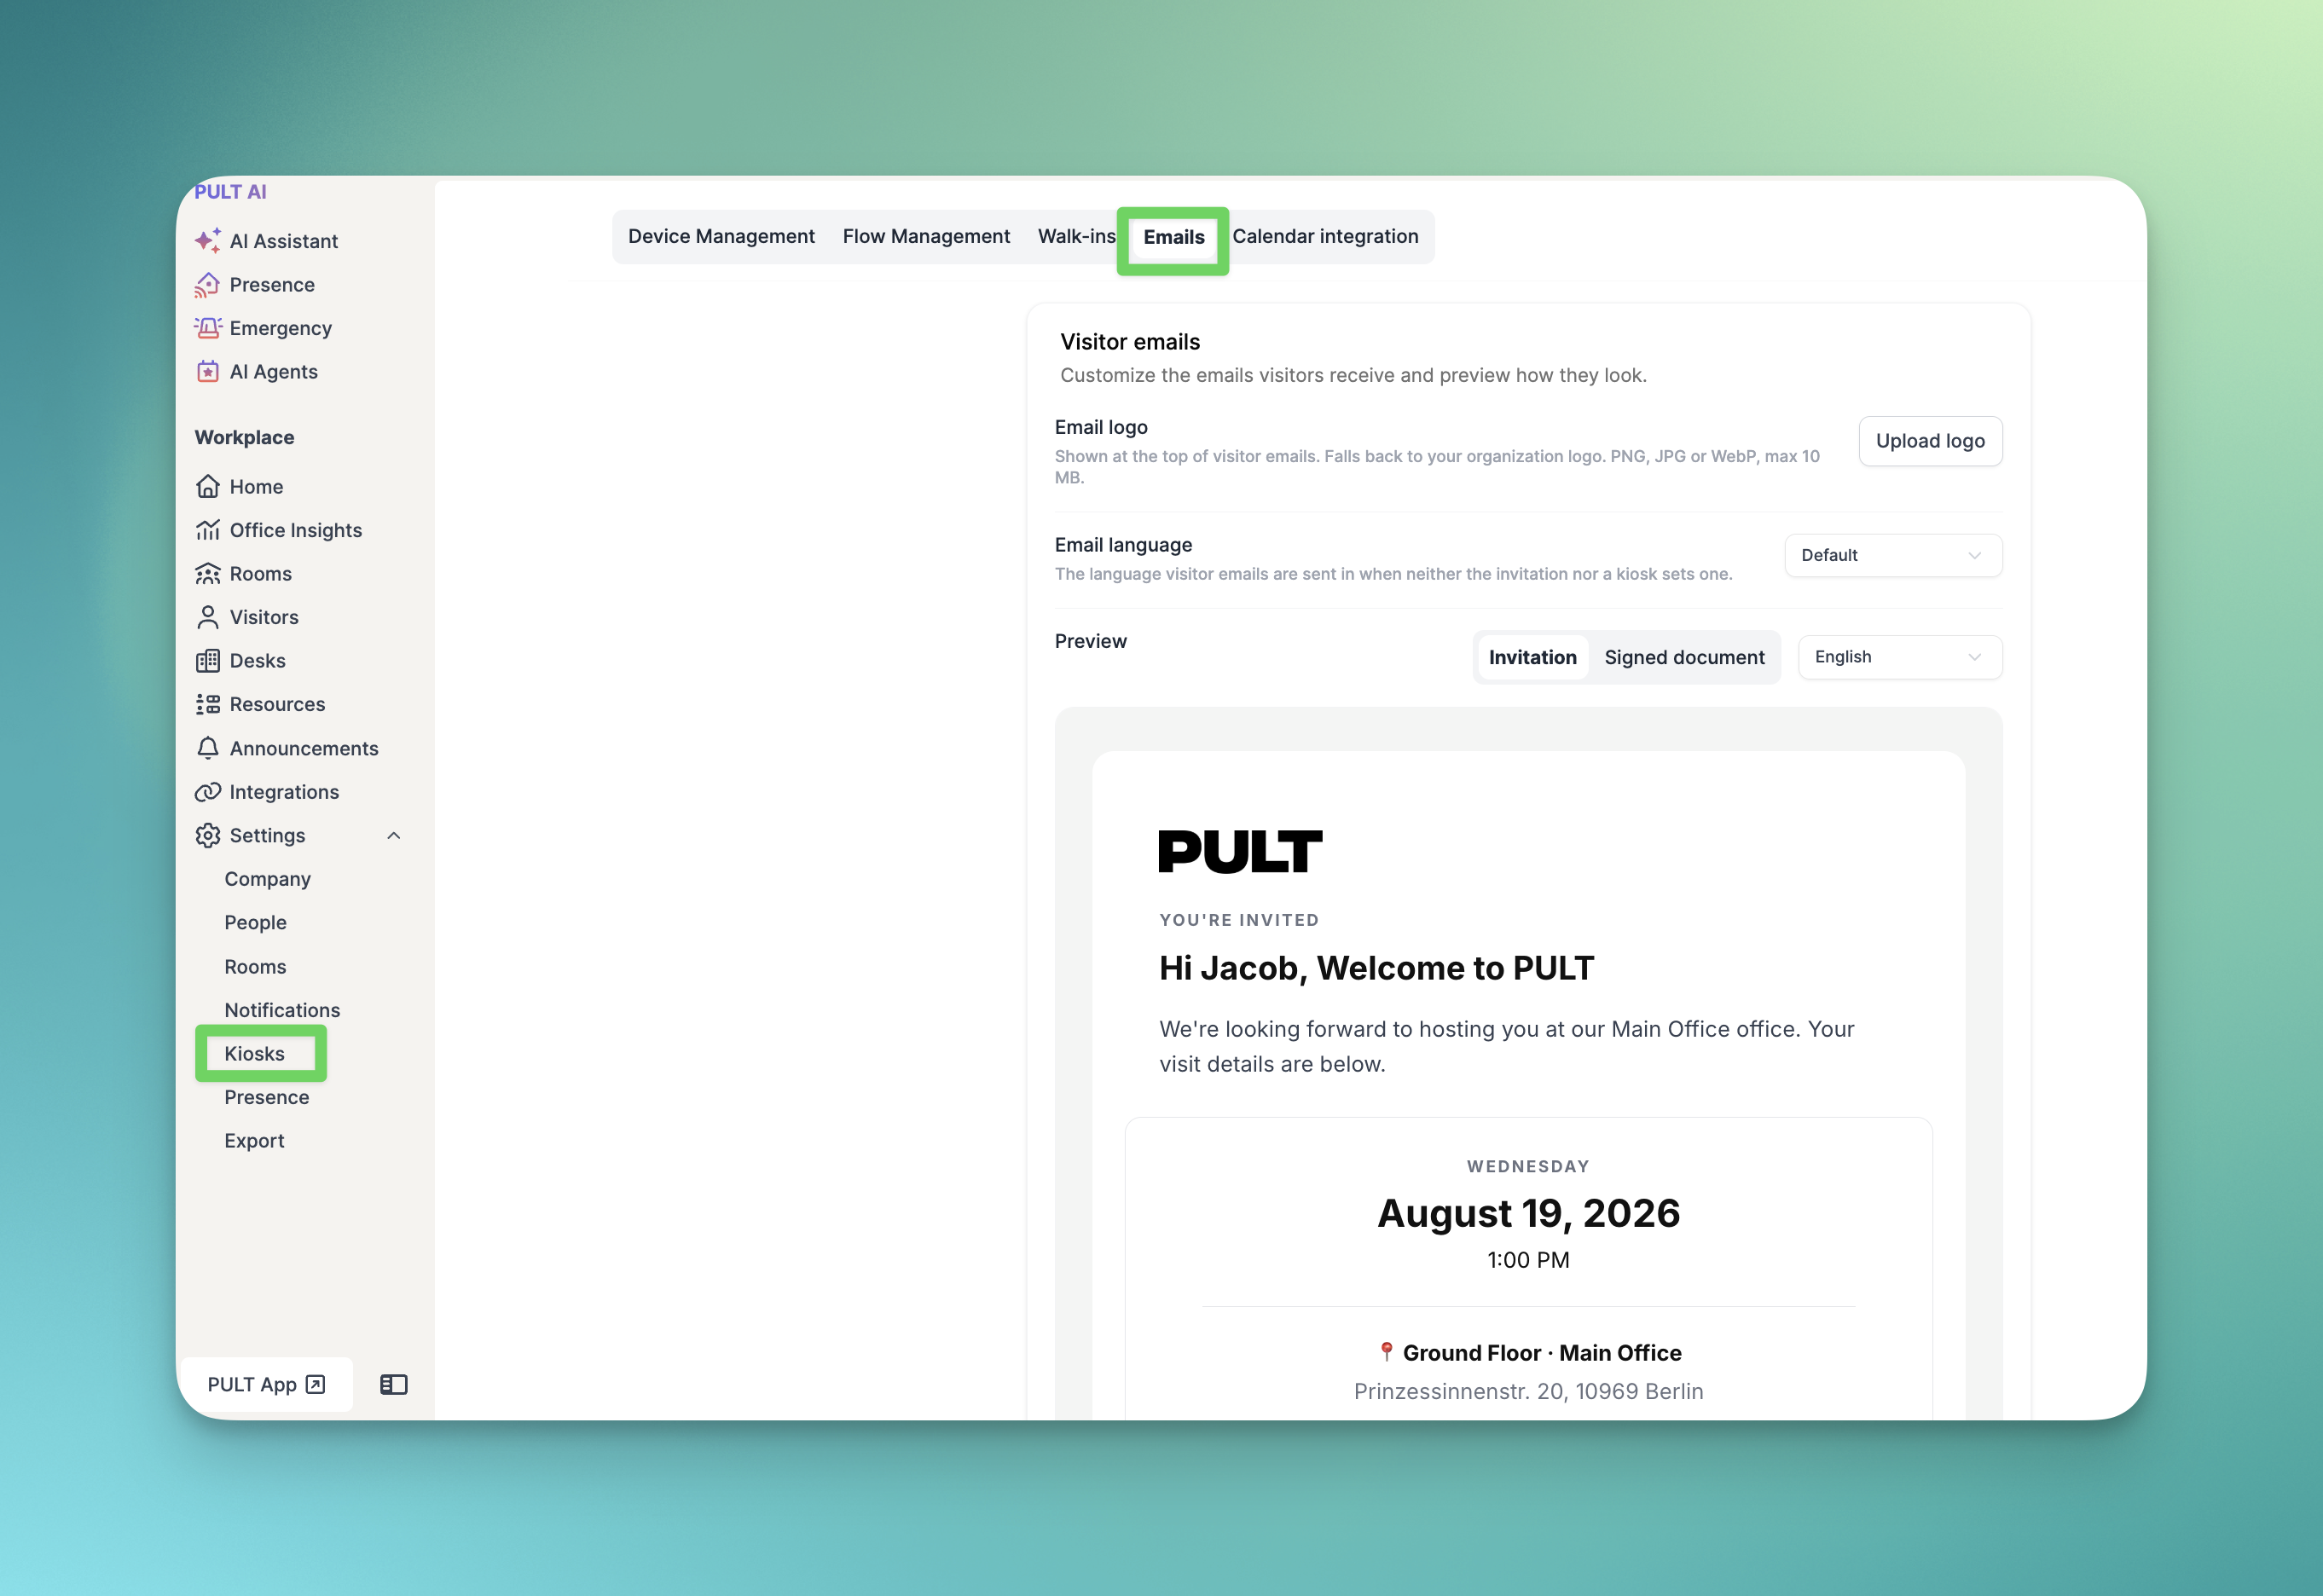Open Presence under Settings
This screenshot has height=1596, width=2323.
point(267,1097)
